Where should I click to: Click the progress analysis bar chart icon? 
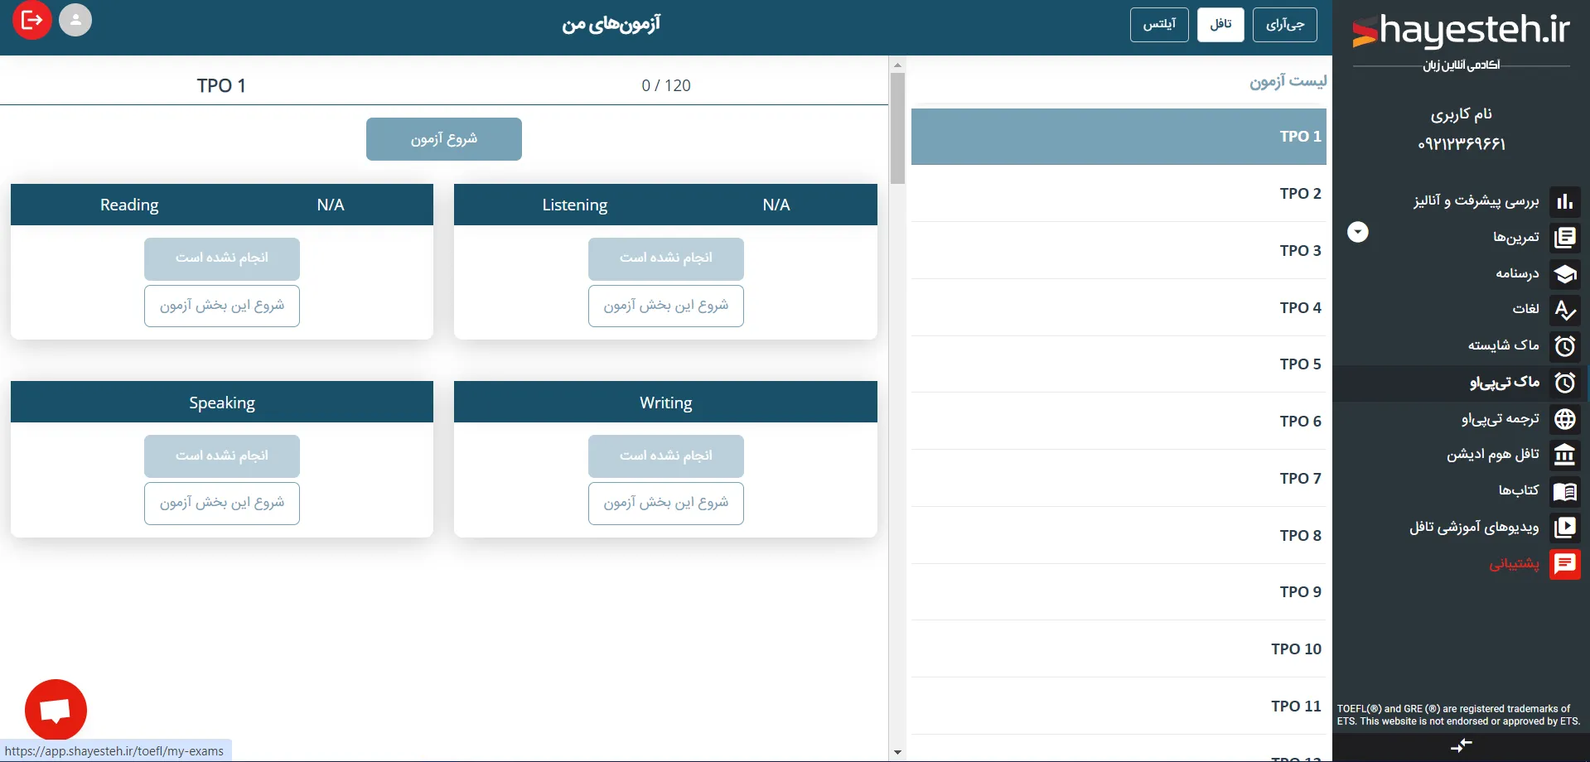(1564, 202)
